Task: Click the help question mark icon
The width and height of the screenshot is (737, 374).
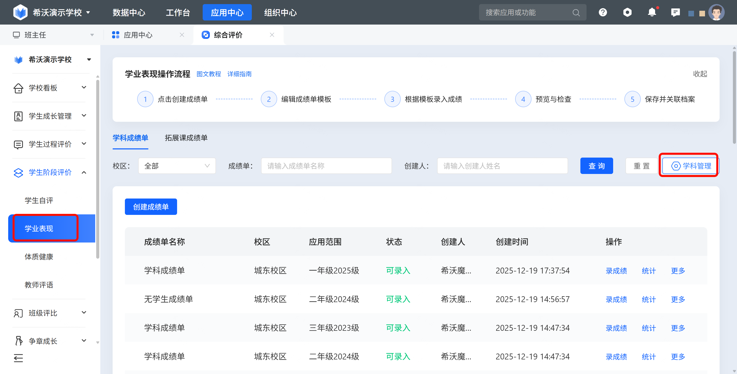Action: click(603, 12)
